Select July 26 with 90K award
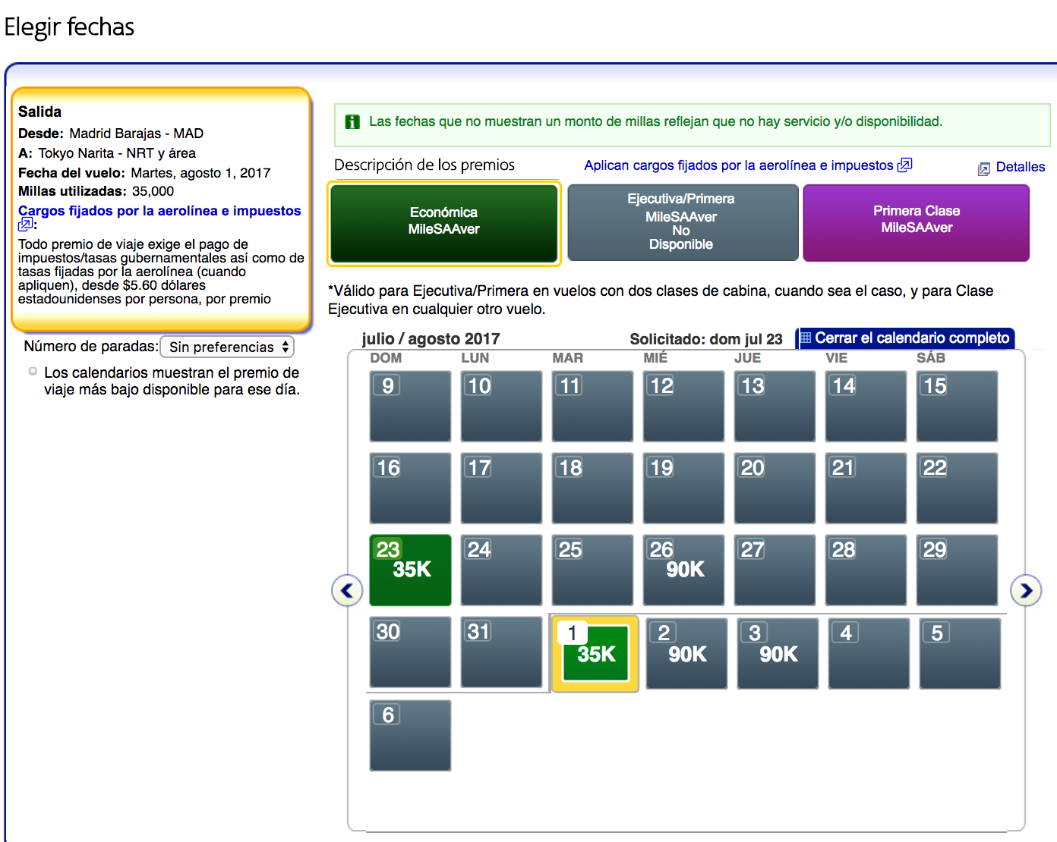The height and width of the screenshot is (842, 1057). pyautogui.click(x=683, y=570)
